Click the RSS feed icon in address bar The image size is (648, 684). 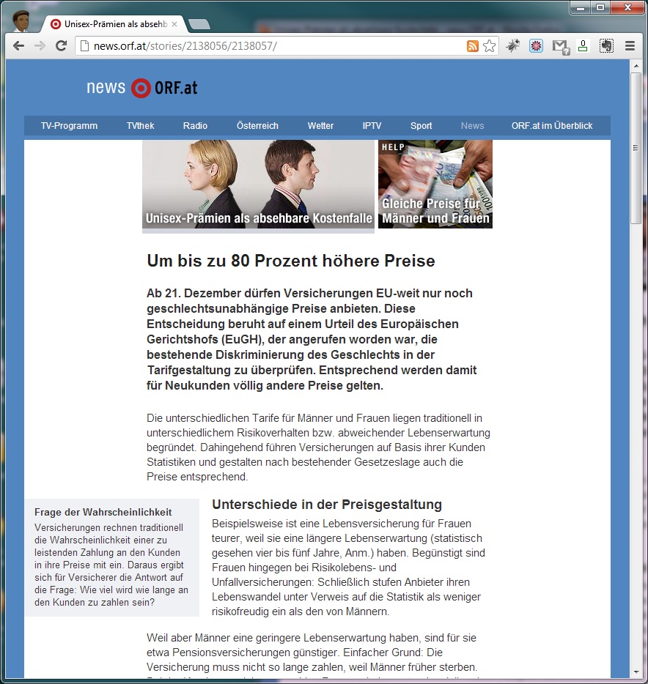coord(473,46)
